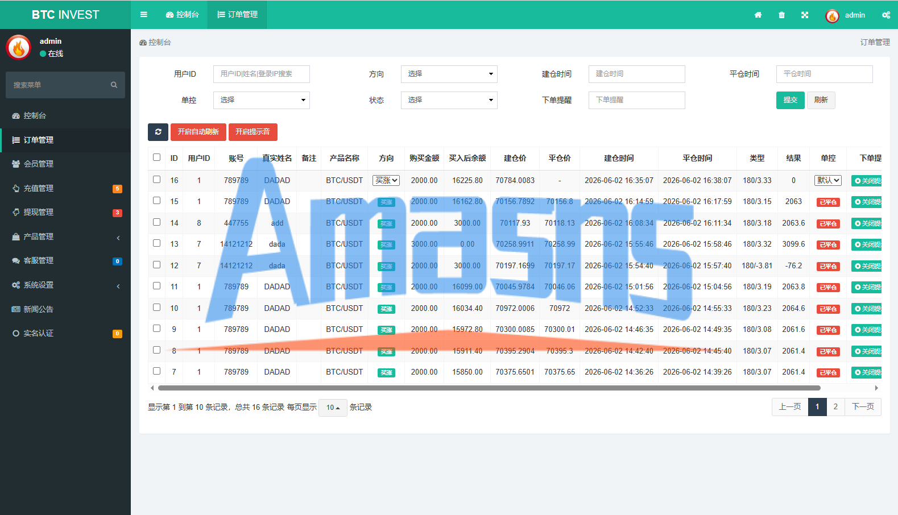Switch to the 控制台 top tab

tap(182, 15)
